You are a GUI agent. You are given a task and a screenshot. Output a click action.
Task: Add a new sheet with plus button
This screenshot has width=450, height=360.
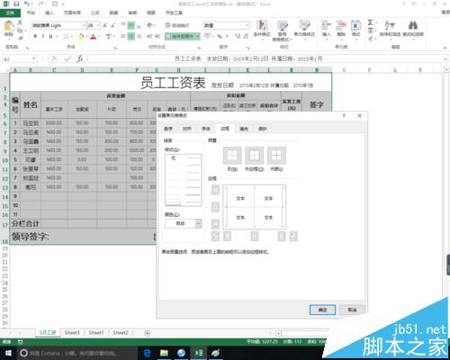pyautogui.click(x=148, y=333)
